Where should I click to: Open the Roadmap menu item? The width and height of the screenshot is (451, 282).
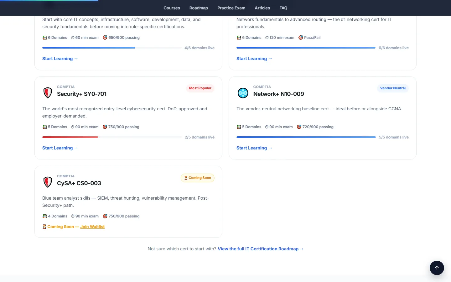(199, 8)
